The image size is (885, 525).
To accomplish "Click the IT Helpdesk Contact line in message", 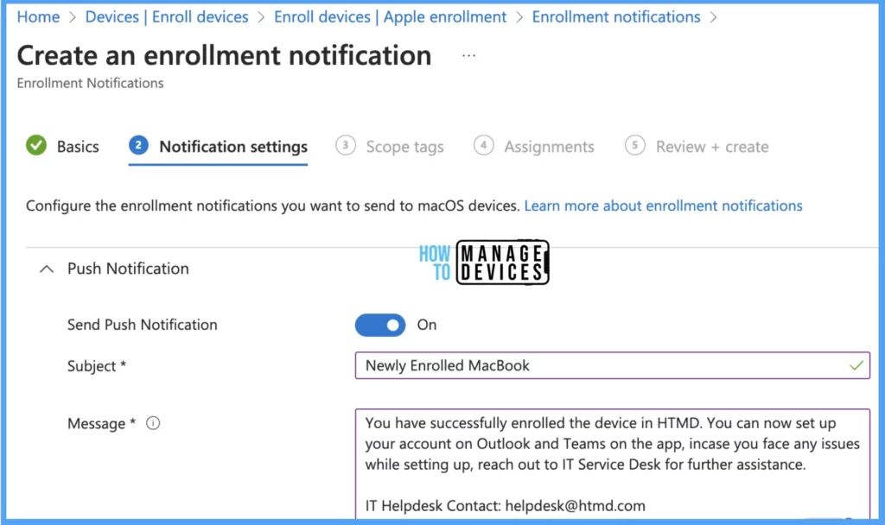I will [x=505, y=506].
